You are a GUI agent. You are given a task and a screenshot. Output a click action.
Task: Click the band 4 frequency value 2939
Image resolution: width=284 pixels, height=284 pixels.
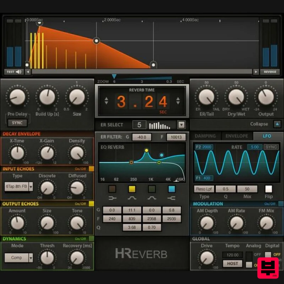(x=171, y=219)
